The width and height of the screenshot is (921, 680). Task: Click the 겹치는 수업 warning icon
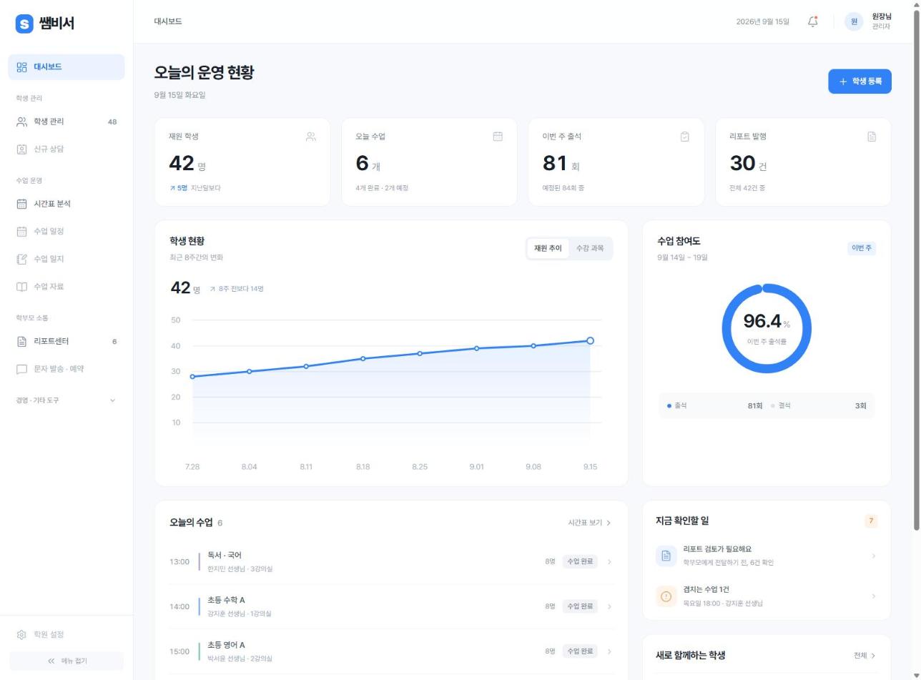pos(666,596)
